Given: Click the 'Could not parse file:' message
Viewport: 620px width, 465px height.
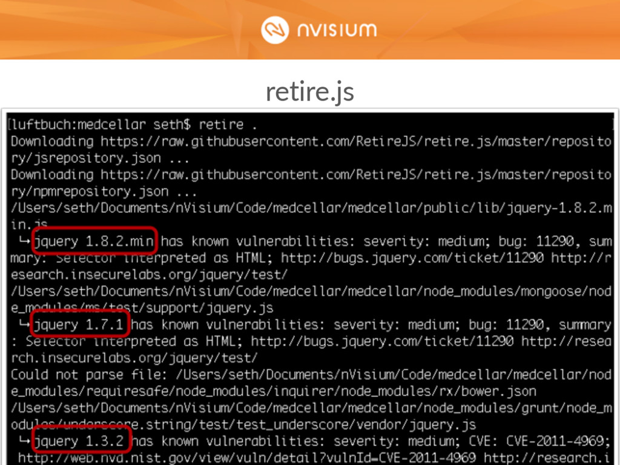Looking at the screenshot, I should pos(89,374).
